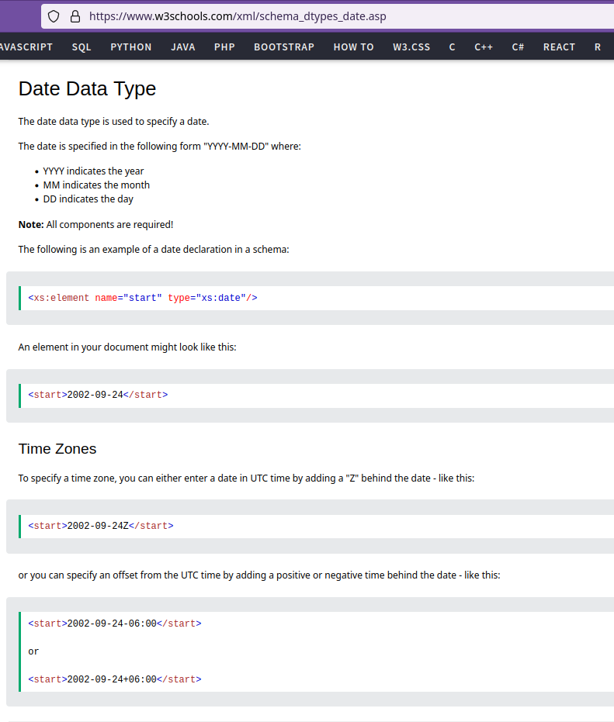This screenshot has width=614, height=722.
Task: Click the "or" text between code examples
Action: click(x=33, y=651)
